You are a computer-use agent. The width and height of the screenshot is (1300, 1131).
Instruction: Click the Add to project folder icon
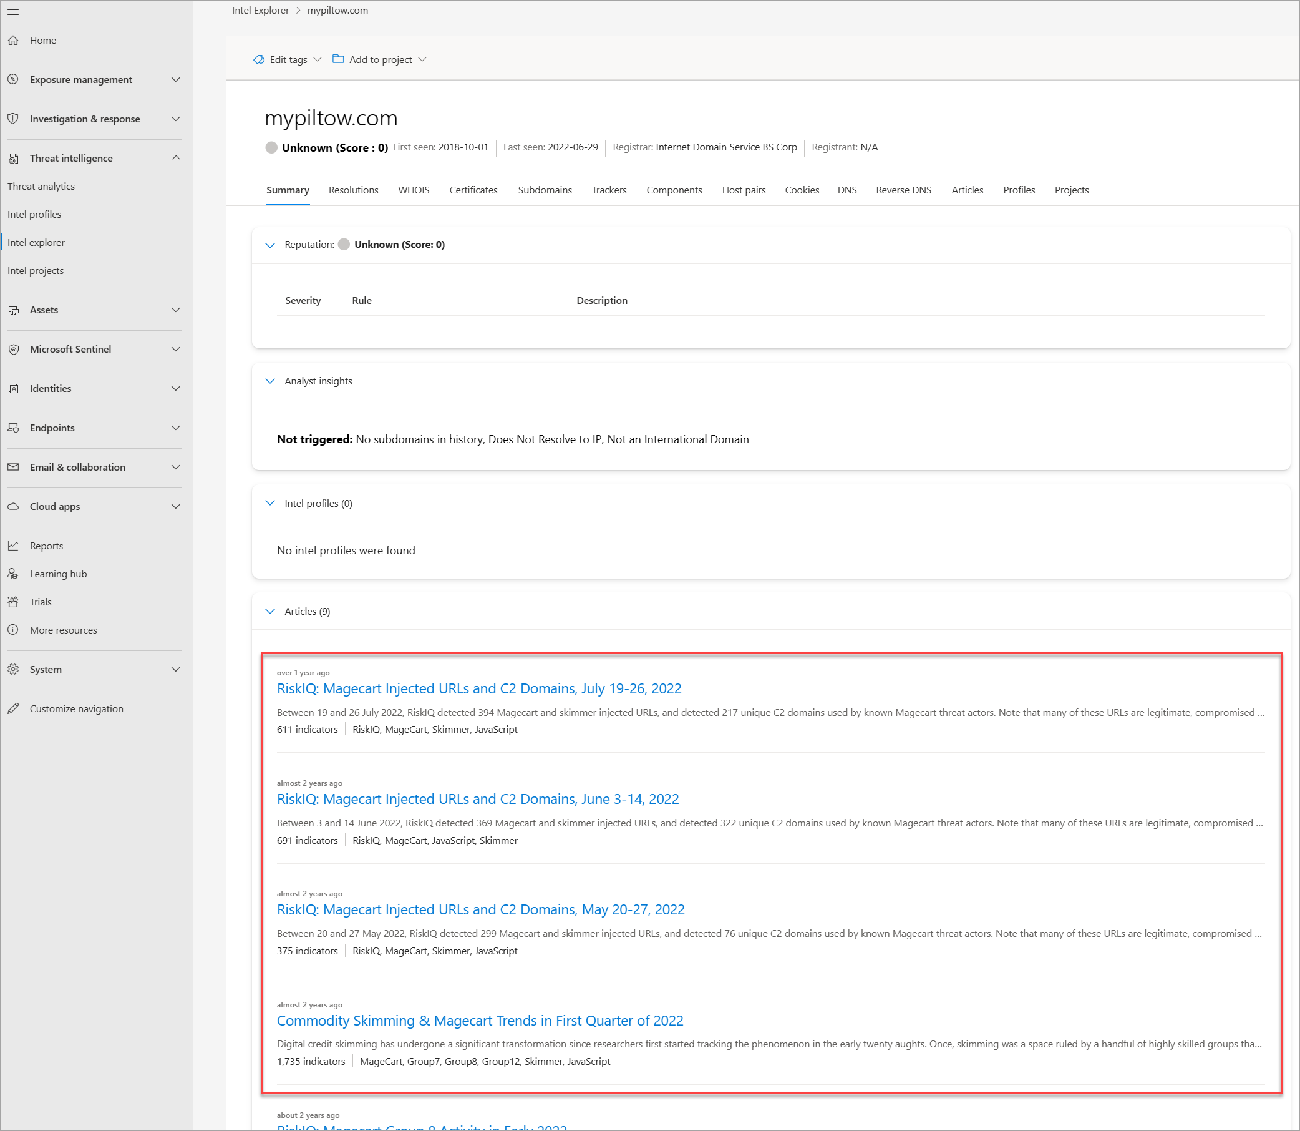[x=338, y=59]
